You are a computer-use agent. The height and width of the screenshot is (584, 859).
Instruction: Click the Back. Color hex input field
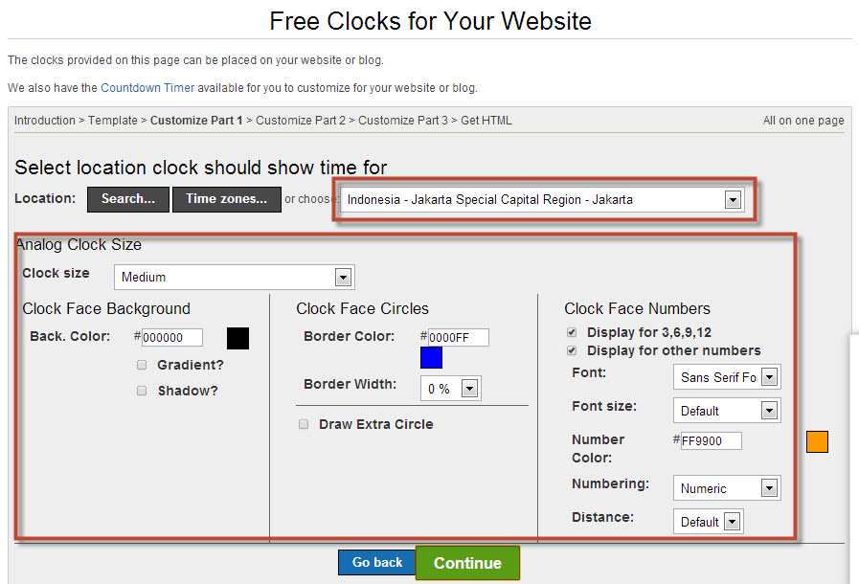point(172,337)
